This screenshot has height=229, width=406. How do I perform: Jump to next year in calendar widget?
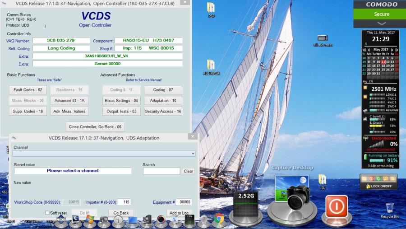(397, 50)
